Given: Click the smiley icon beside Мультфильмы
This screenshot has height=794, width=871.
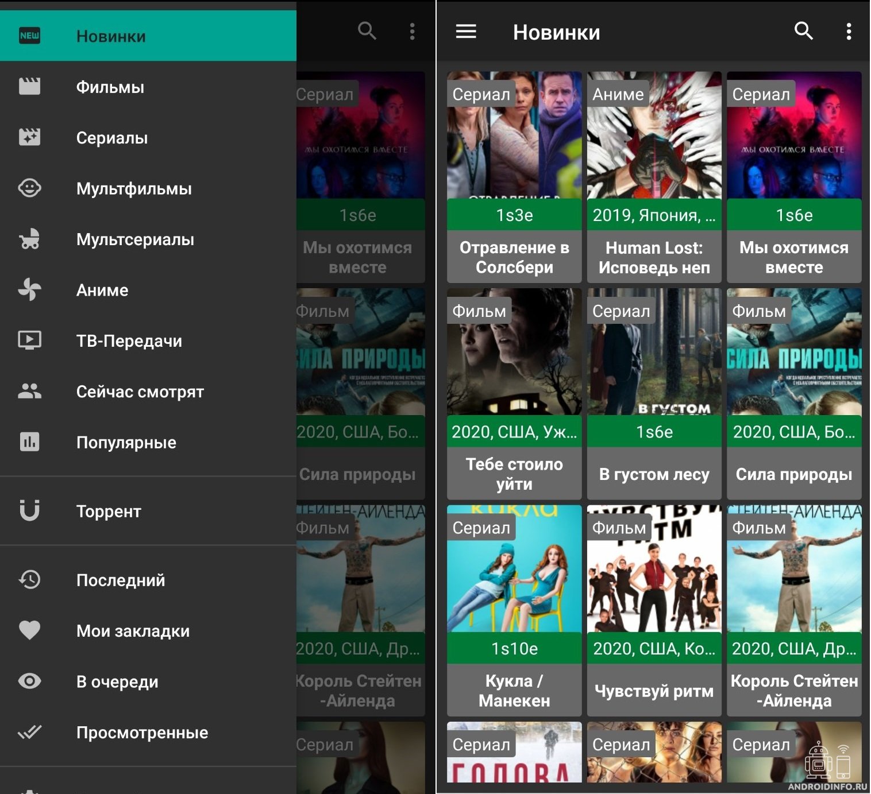Looking at the screenshot, I should (29, 188).
